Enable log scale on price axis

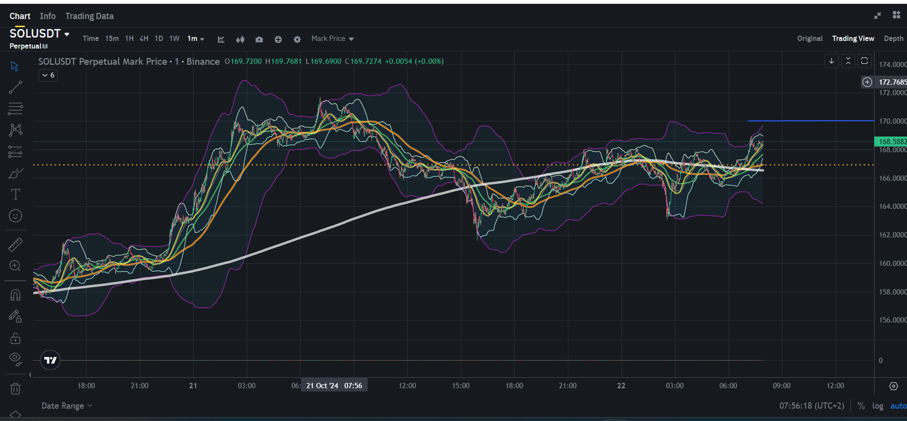click(878, 406)
